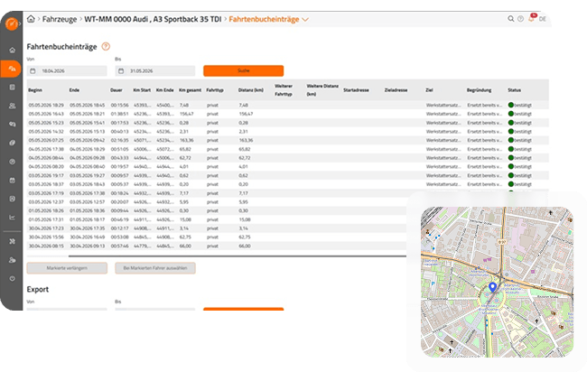Viewport: 587px width, 372px height.
Task: Sort by the Distanz (km) column header
Action: click(251, 90)
